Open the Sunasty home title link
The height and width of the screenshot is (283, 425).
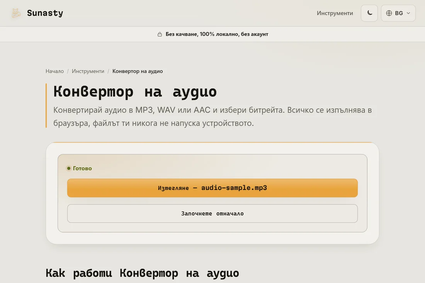45,13
